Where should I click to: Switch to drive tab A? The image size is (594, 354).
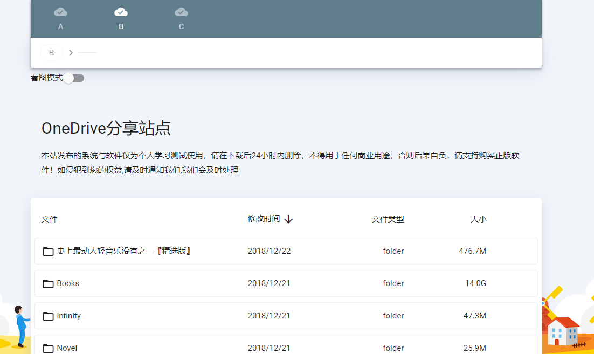(60, 18)
